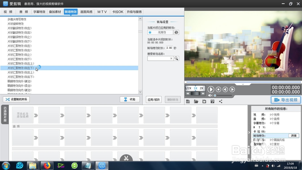Click the taskbar clock 17:09

tap(291, 164)
